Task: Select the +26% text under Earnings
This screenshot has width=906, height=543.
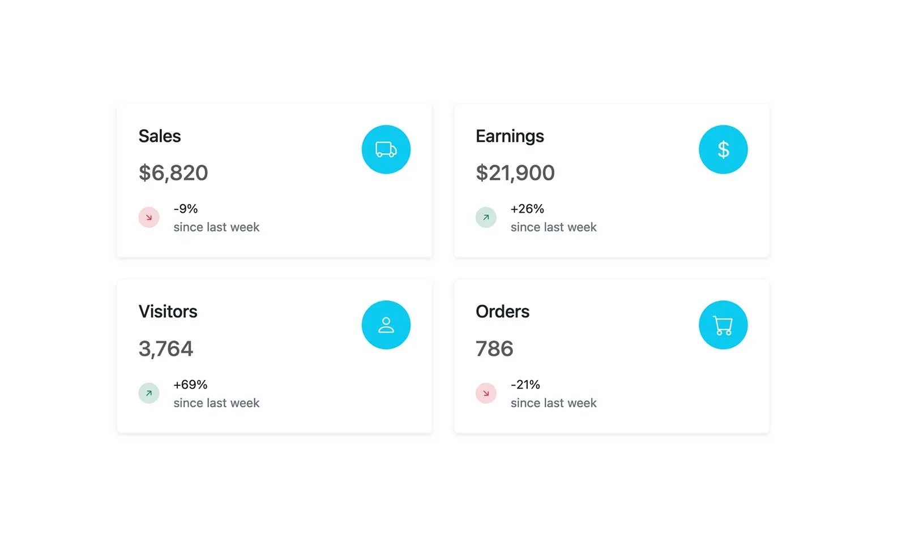Action: coord(527,209)
